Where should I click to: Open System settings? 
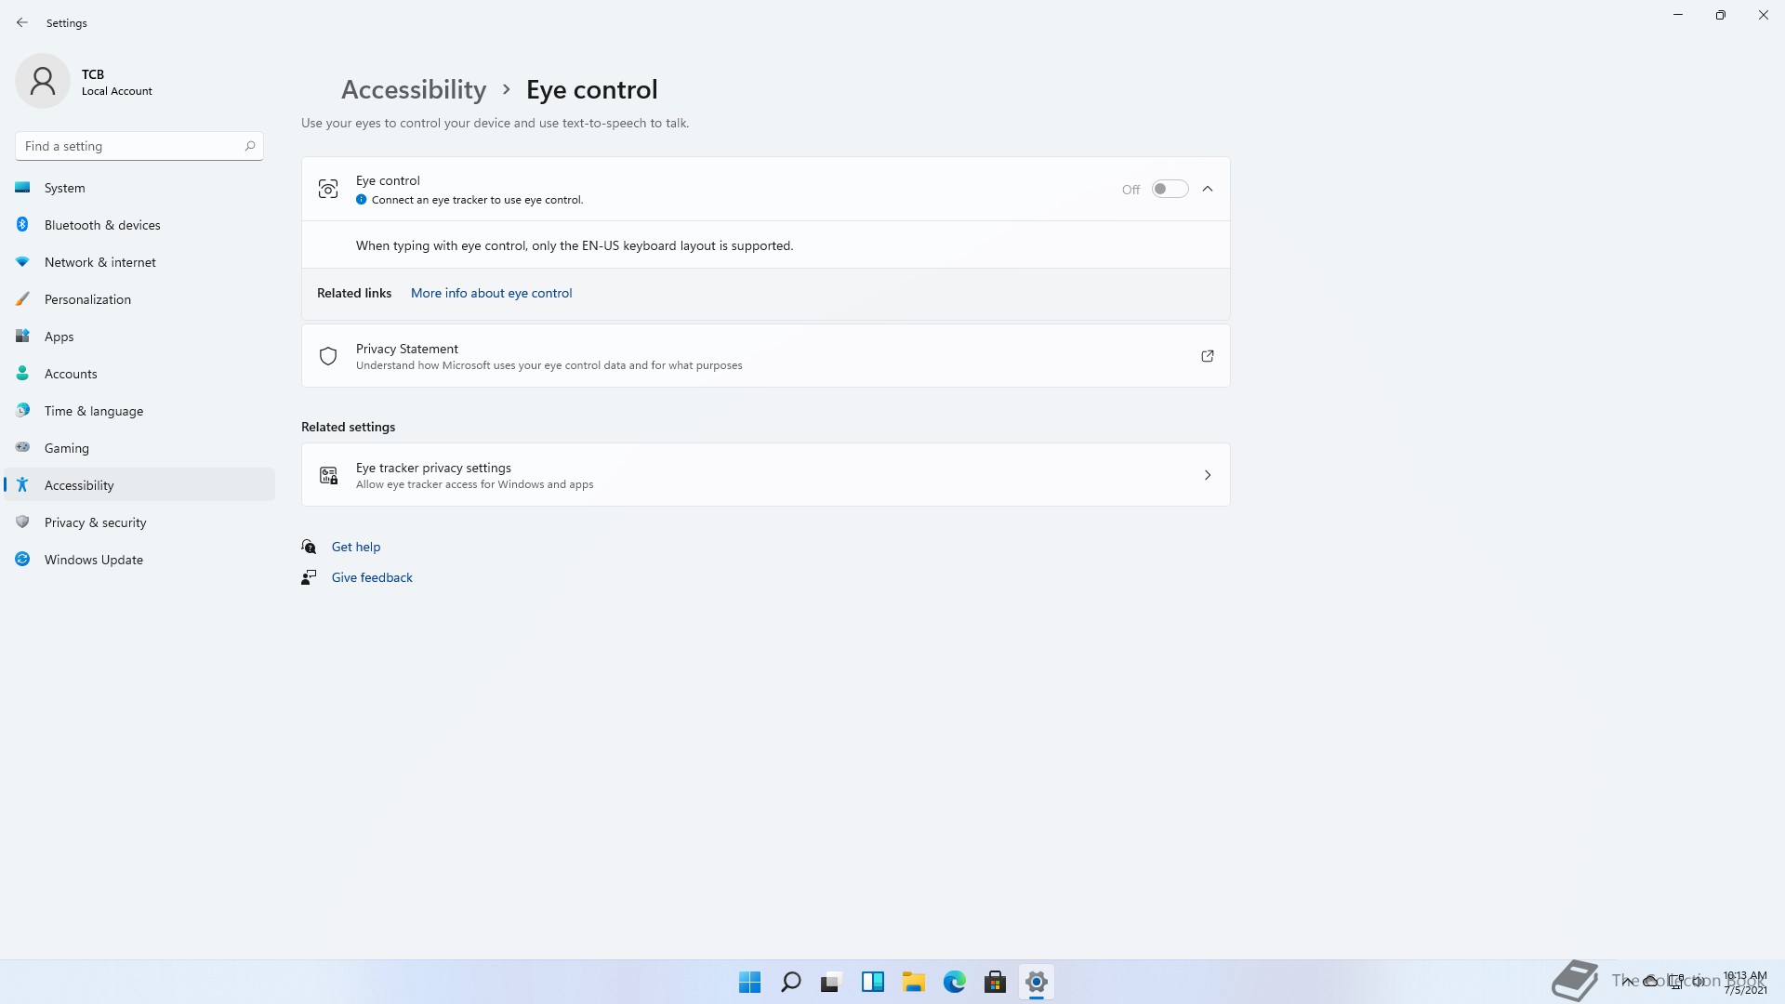pyautogui.click(x=139, y=188)
